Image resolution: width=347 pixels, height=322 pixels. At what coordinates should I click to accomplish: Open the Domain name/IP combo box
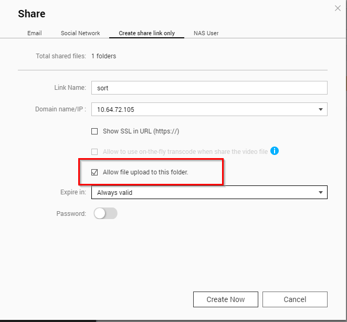coord(209,109)
